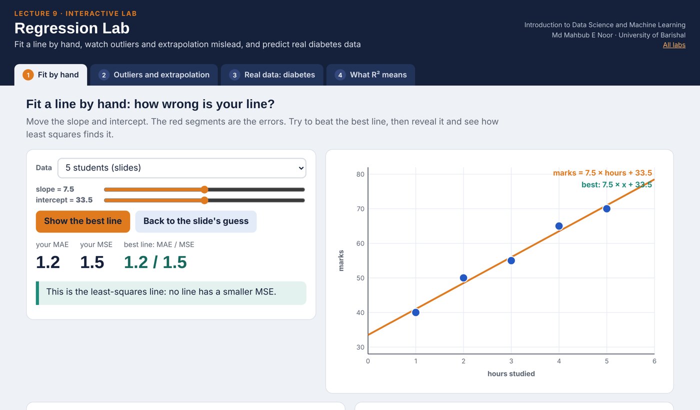Image resolution: width=700 pixels, height=410 pixels.
Task: Click the "LECTURE 9 · INTERACTIVE LAB" heading
Action: (x=75, y=13)
